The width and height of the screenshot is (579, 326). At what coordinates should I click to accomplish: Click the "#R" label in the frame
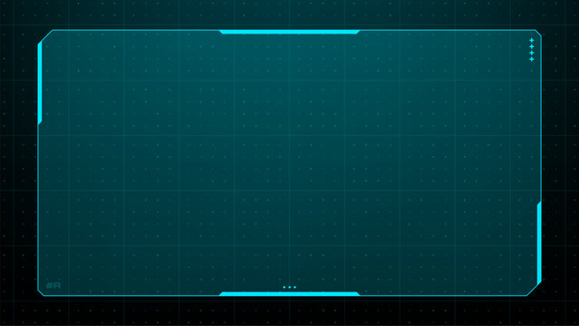pos(53,286)
